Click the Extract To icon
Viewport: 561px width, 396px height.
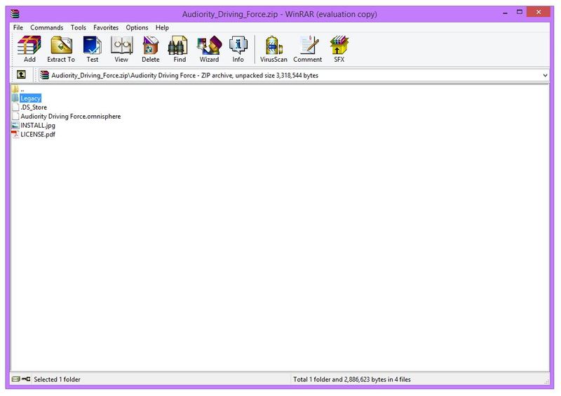click(61, 48)
